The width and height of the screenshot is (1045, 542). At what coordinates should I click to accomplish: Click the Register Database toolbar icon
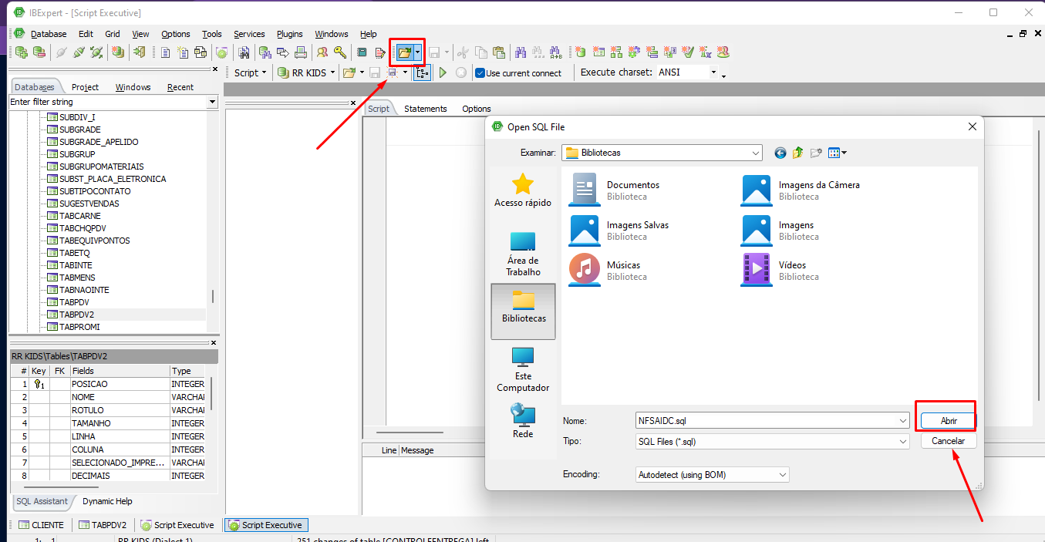tap(21, 52)
